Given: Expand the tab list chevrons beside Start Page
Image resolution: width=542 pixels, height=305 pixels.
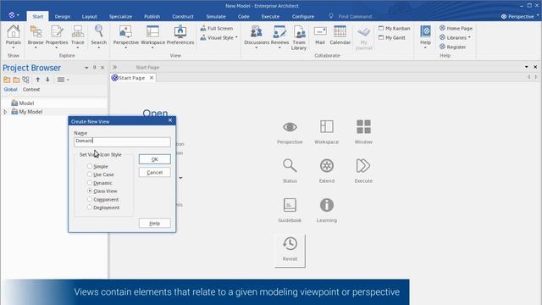Looking at the screenshot, I should click(x=115, y=67).
